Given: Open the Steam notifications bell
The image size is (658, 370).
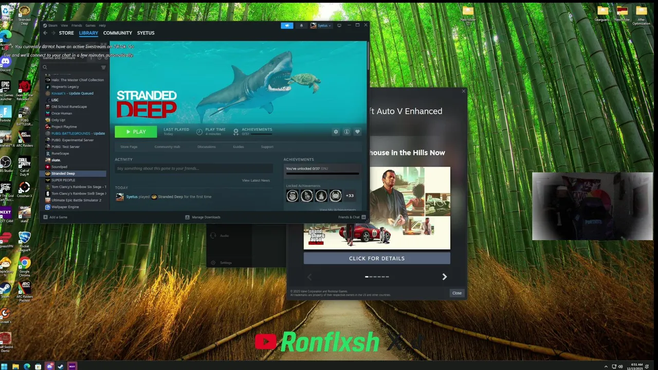Looking at the screenshot, I should pos(301,25).
